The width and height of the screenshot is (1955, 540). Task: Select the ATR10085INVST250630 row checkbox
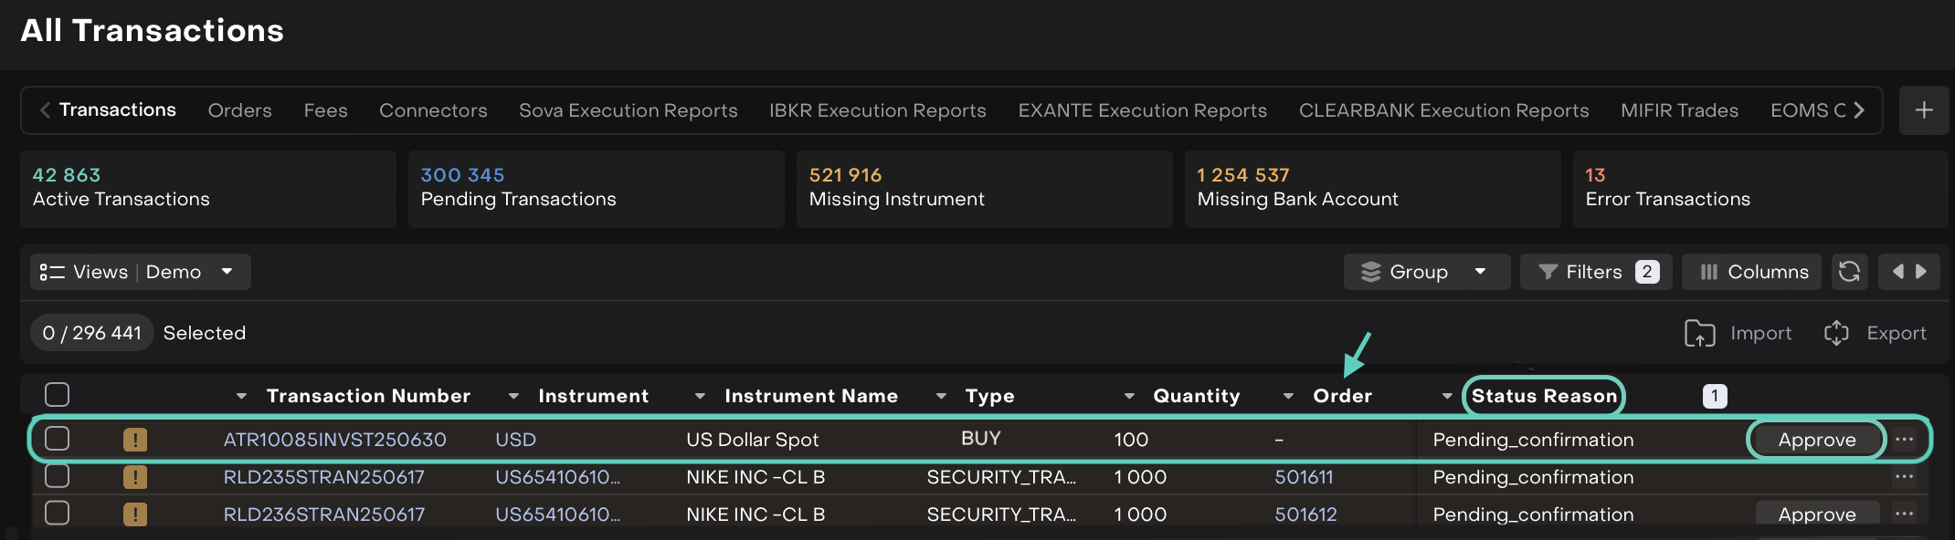58,439
